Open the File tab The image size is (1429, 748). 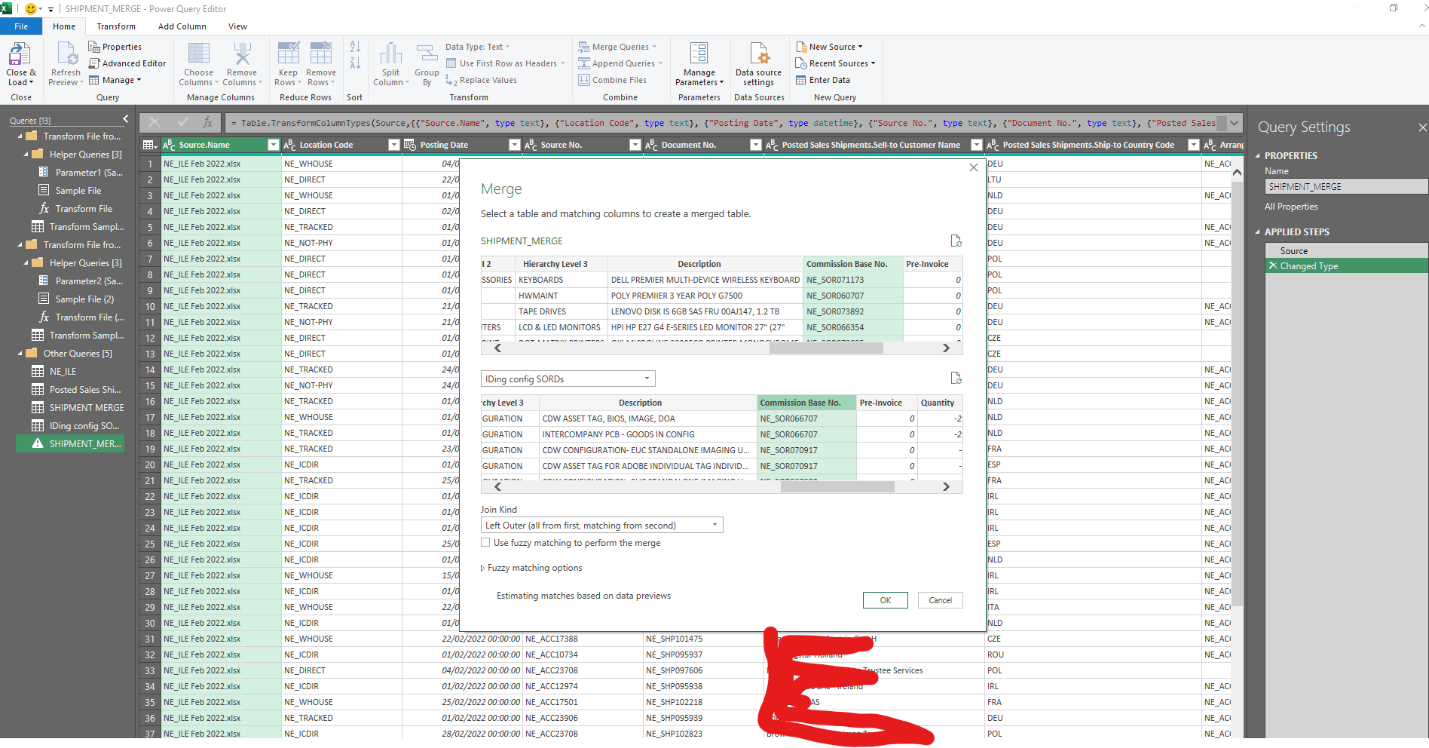(21, 26)
